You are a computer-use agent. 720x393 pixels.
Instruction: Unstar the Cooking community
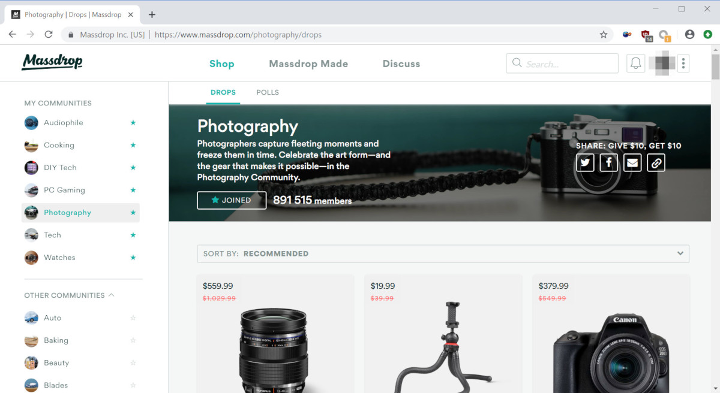(133, 145)
